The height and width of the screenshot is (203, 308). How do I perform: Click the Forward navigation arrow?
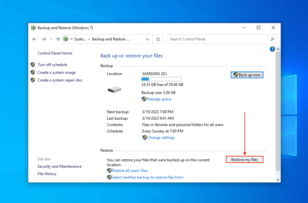(44, 39)
